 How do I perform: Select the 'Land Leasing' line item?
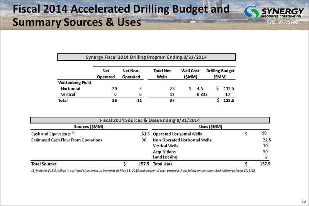[165, 157]
